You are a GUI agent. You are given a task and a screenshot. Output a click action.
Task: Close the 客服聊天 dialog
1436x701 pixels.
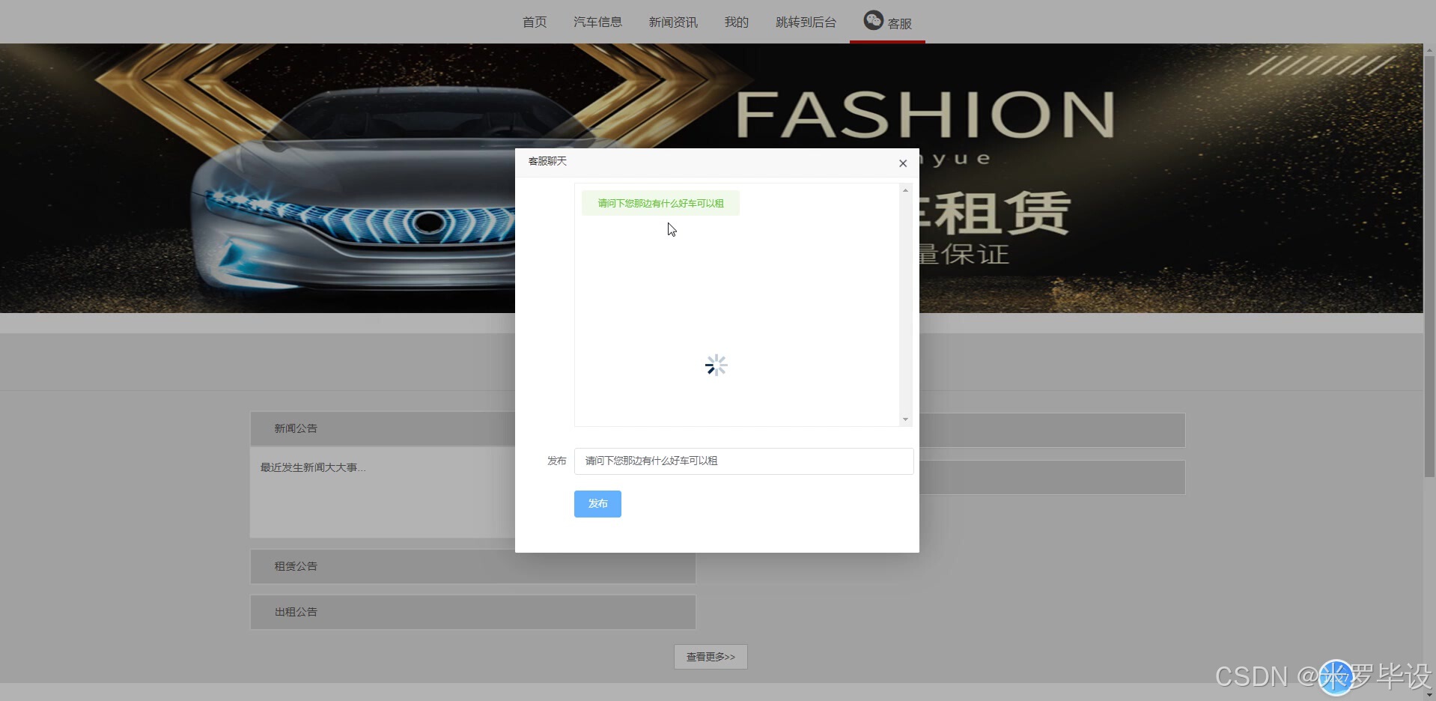903,163
